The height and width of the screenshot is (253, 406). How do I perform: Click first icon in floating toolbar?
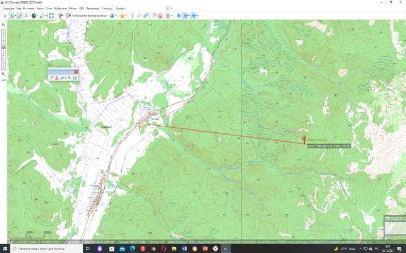(x=51, y=78)
